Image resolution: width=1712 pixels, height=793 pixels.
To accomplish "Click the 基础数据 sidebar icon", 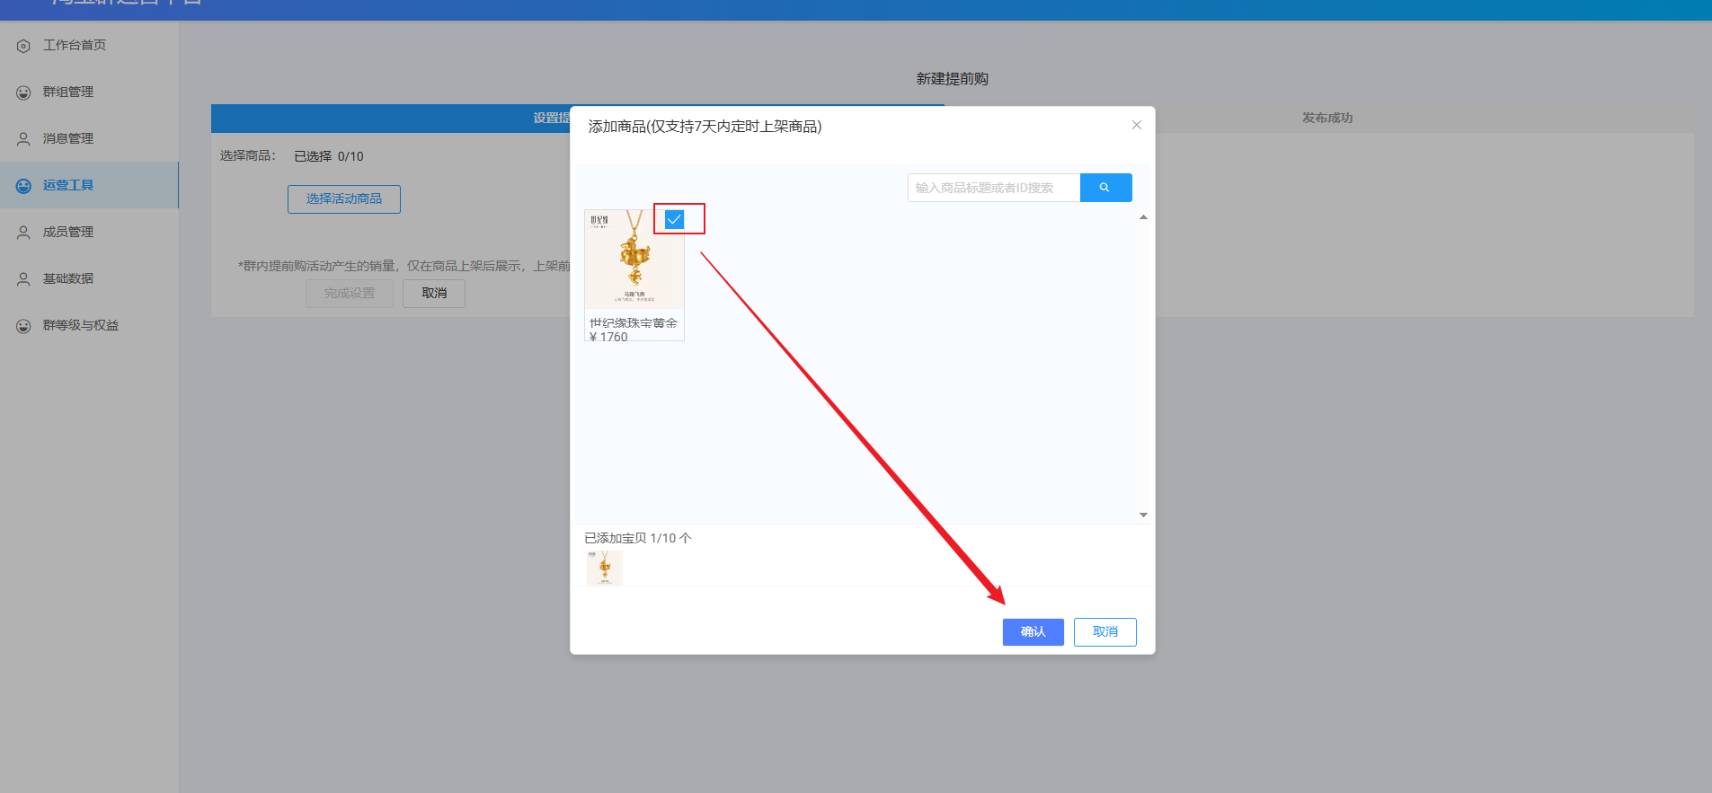I will [23, 279].
